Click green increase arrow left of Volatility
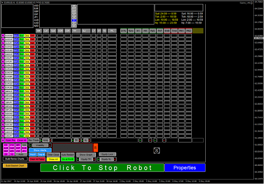 [x=30, y=145]
